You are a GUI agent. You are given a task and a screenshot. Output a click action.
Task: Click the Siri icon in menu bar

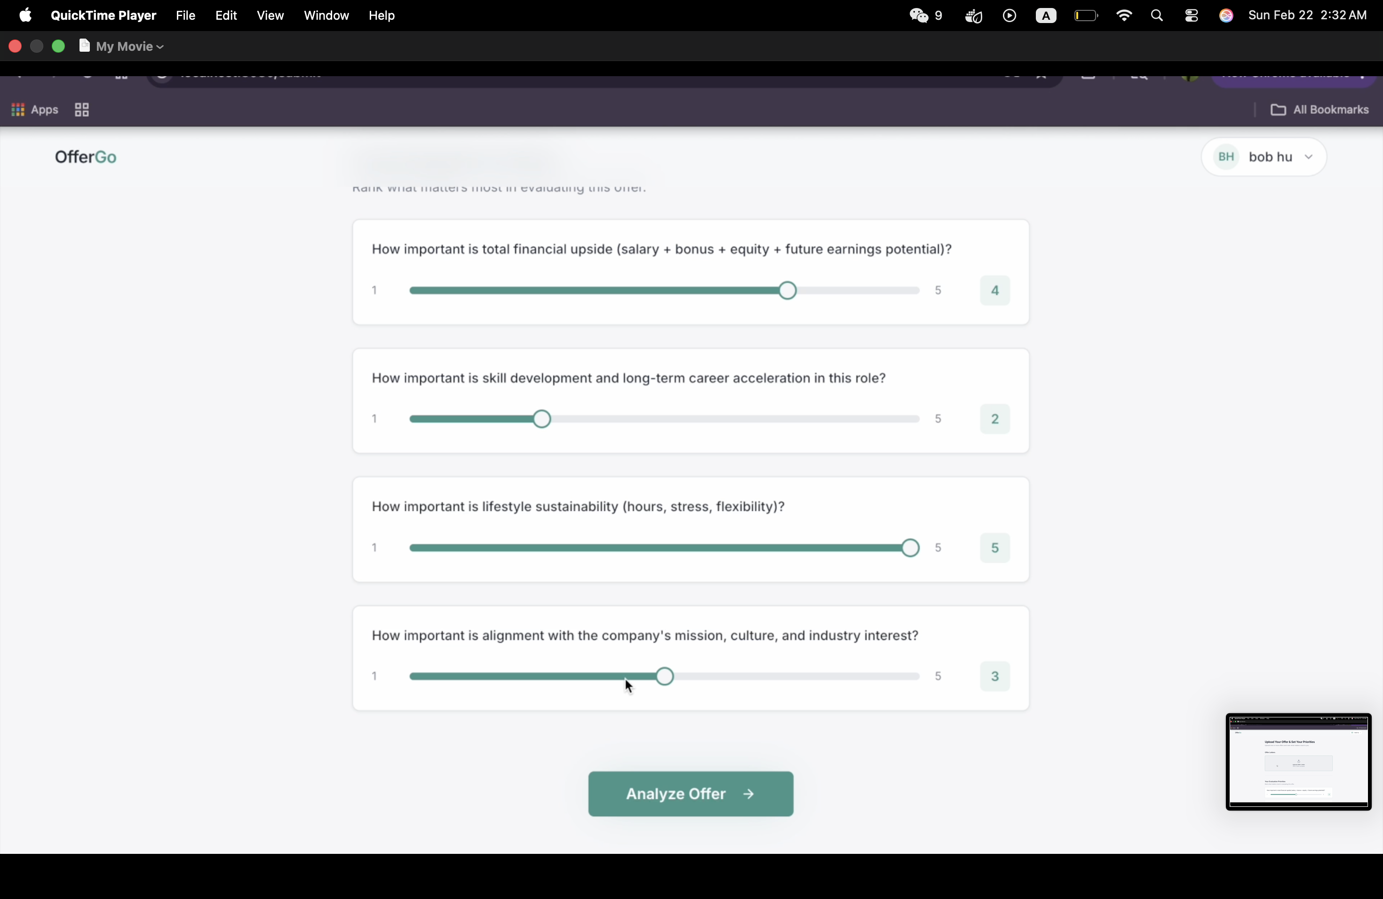1226,16
